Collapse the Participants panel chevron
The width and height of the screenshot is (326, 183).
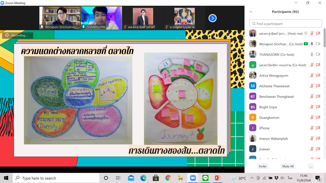pos(251,12)
